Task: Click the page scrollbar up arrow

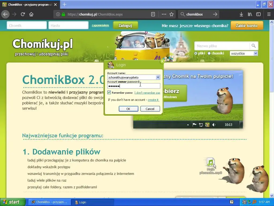Action: (272, 22)
